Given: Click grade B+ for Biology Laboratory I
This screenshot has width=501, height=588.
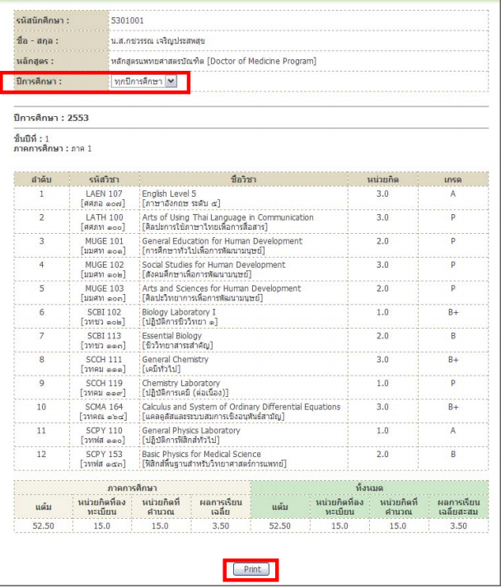Looking at the screenshot, I should pyautogui.click(x=453, y=312).
